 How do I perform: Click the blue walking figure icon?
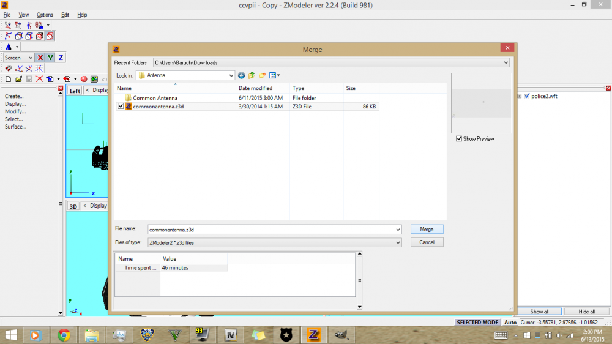click(29, 25)
